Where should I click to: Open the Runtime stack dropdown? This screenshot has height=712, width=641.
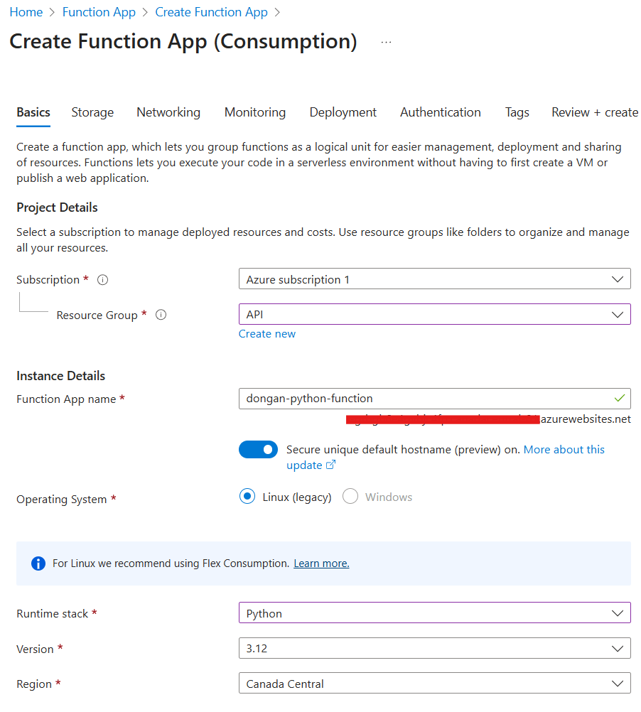pos(434,612)
